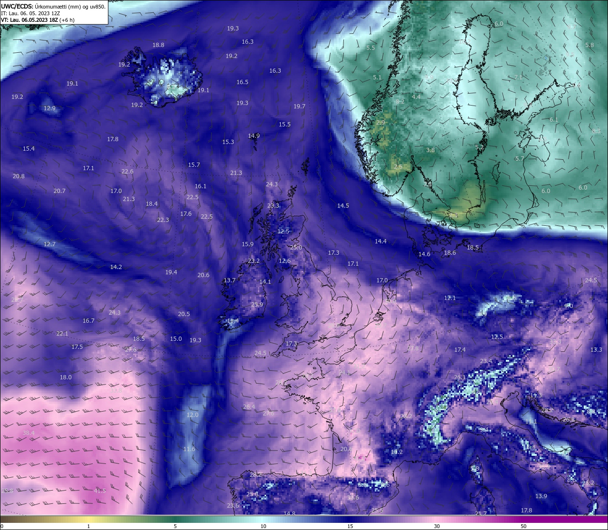Click the legend tick label '15'
The height and width of the screenshot is (530, 608).
pyautogui.click(x=350, y=526)
